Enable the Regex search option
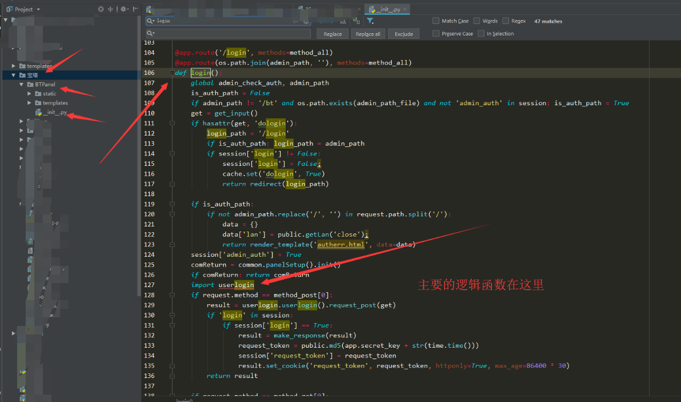 (x=505, y=21)
